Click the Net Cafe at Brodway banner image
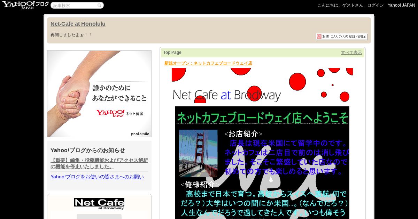418x219 pixels. coord(262,86)
